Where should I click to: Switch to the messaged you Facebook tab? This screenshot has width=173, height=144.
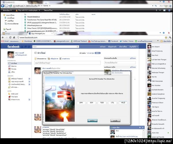pos(40,33)
